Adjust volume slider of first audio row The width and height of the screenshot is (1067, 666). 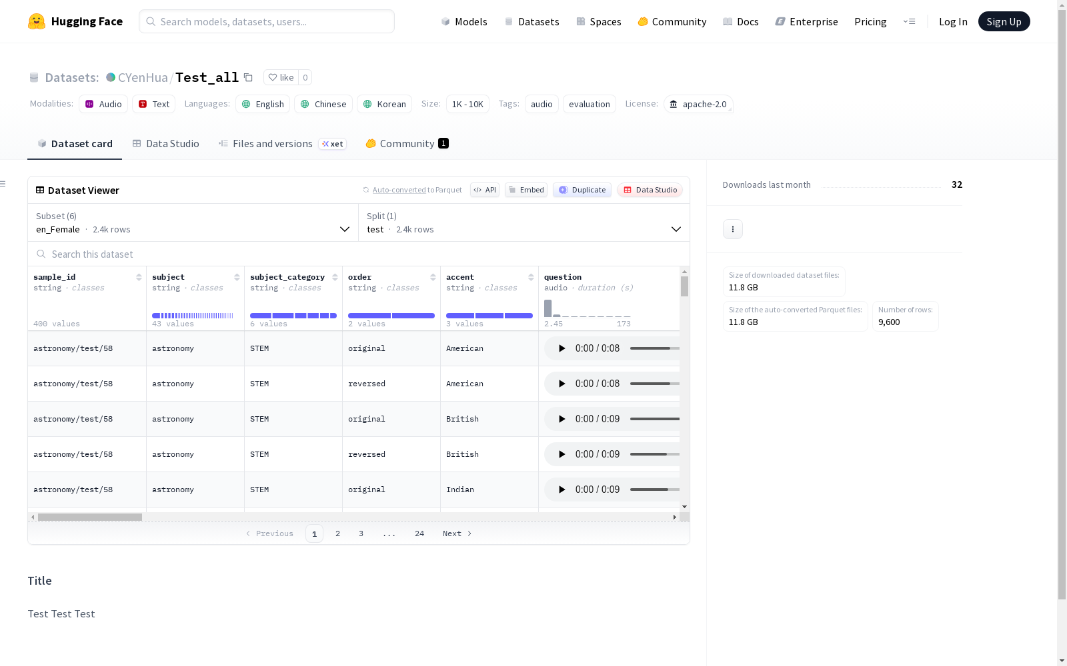pos(655,348)
